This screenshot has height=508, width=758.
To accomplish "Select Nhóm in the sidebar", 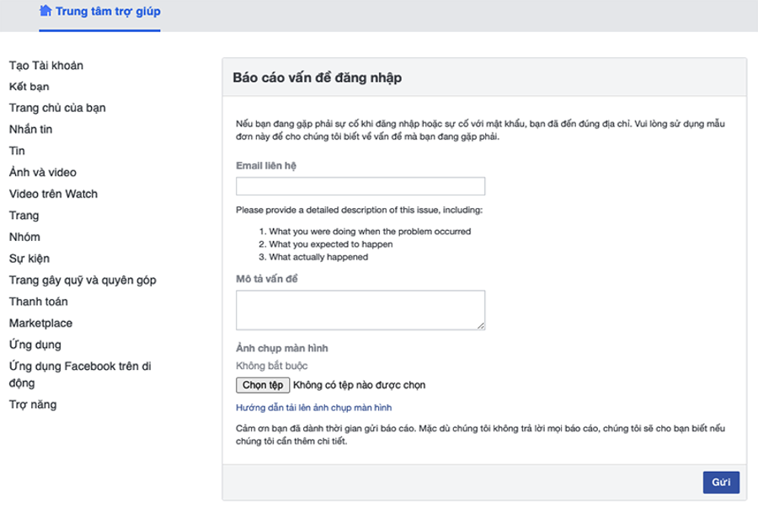I will (x=24, y=237).
